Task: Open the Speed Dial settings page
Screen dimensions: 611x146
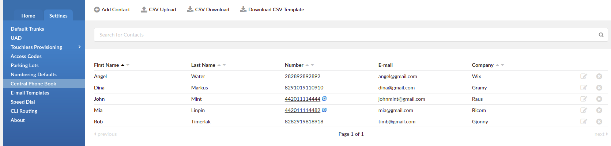Action: (x=23, y=102)
